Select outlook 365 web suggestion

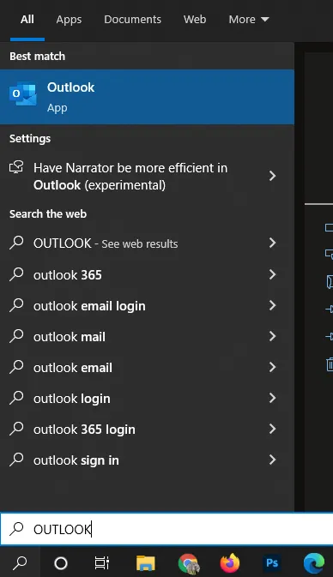coord(147,274)
